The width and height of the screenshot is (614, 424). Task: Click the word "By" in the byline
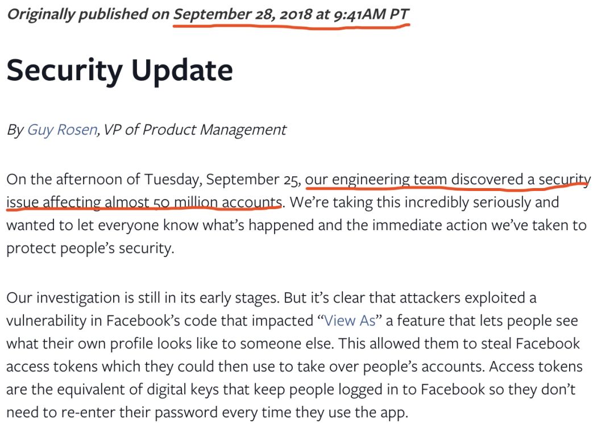point(15,130)
